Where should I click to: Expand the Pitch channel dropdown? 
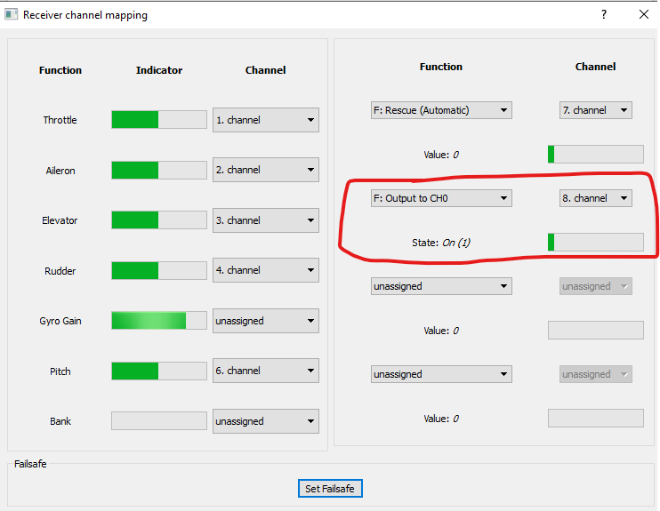(x=265, y=371)
